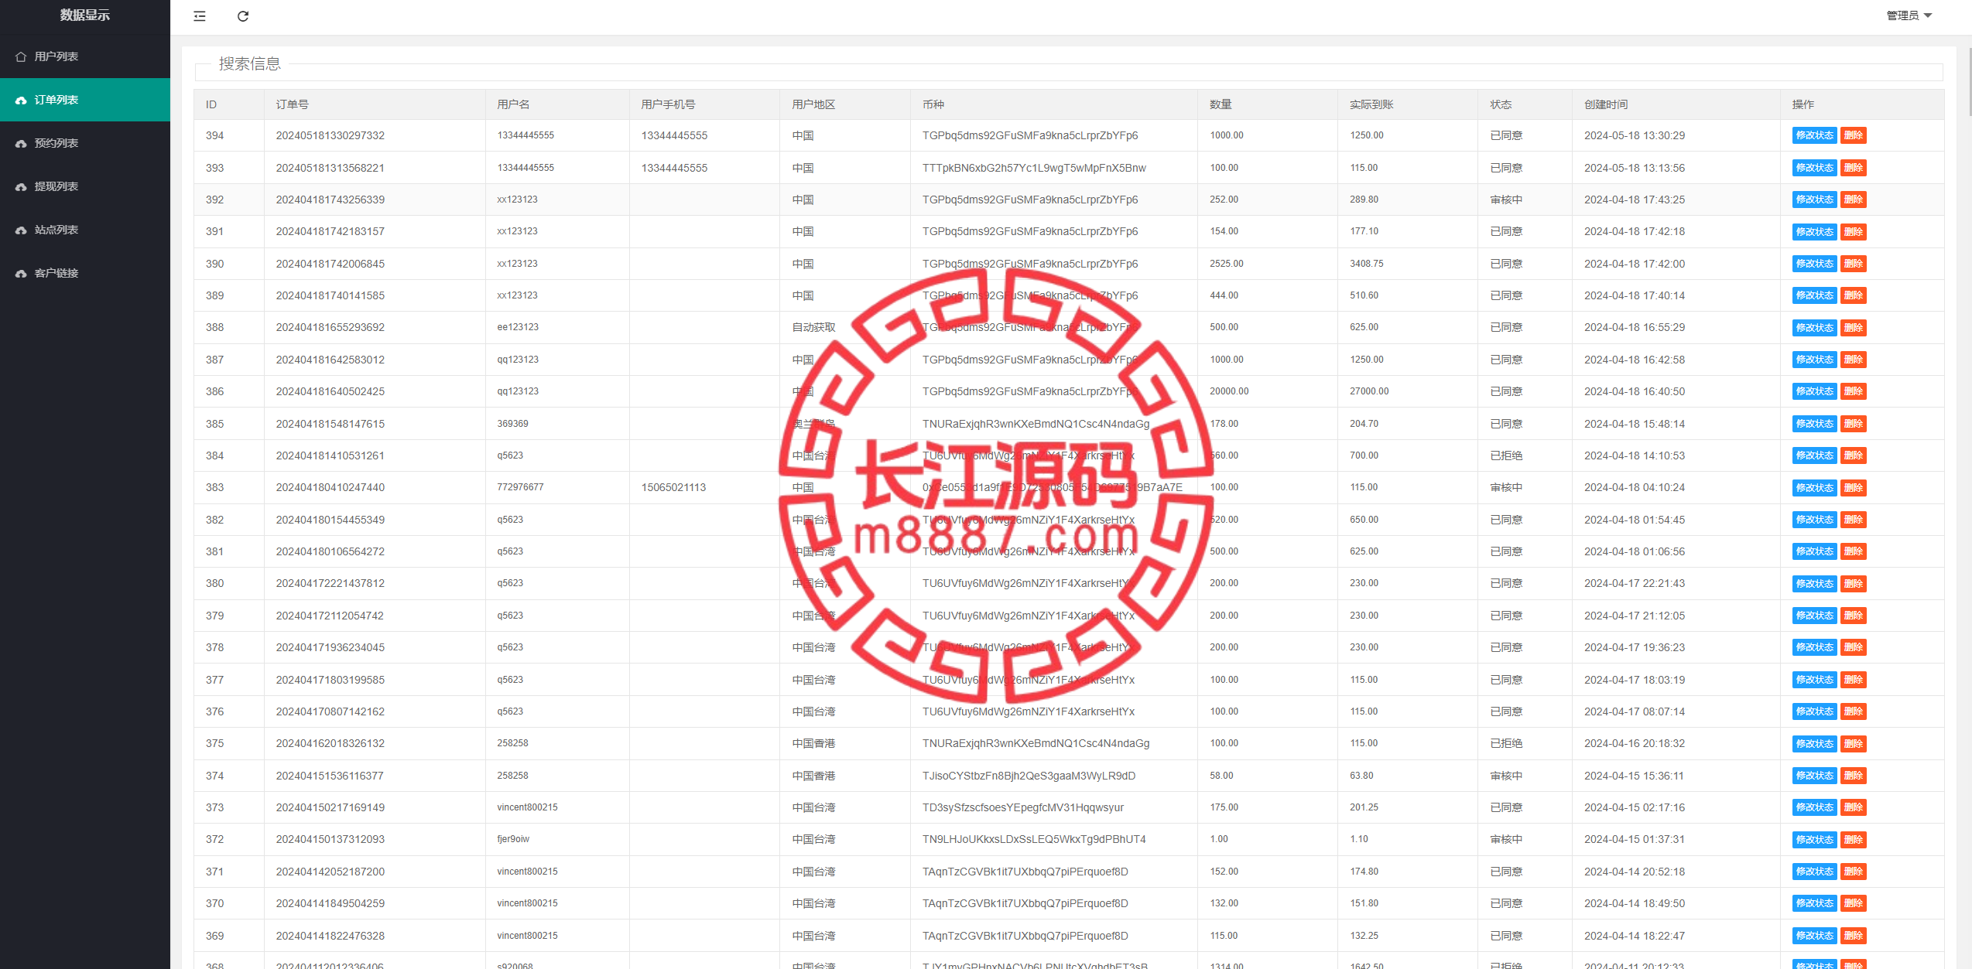Click the 订单号 column header
Image resolution: width=1972 pixels, height=969 pixels.
click(x=293, y=104)
